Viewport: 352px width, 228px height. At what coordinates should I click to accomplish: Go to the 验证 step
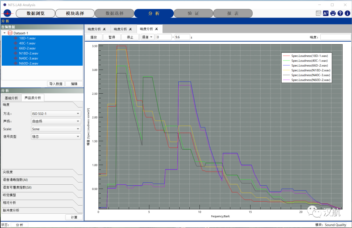coord(193,13)
